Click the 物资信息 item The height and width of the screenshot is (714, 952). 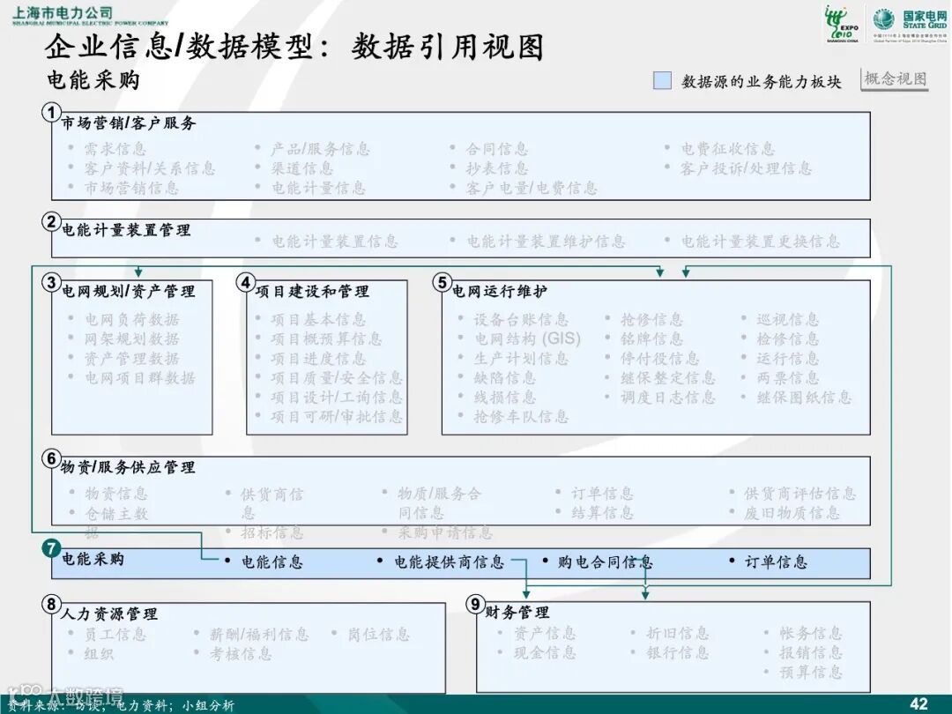click(116, 493)
